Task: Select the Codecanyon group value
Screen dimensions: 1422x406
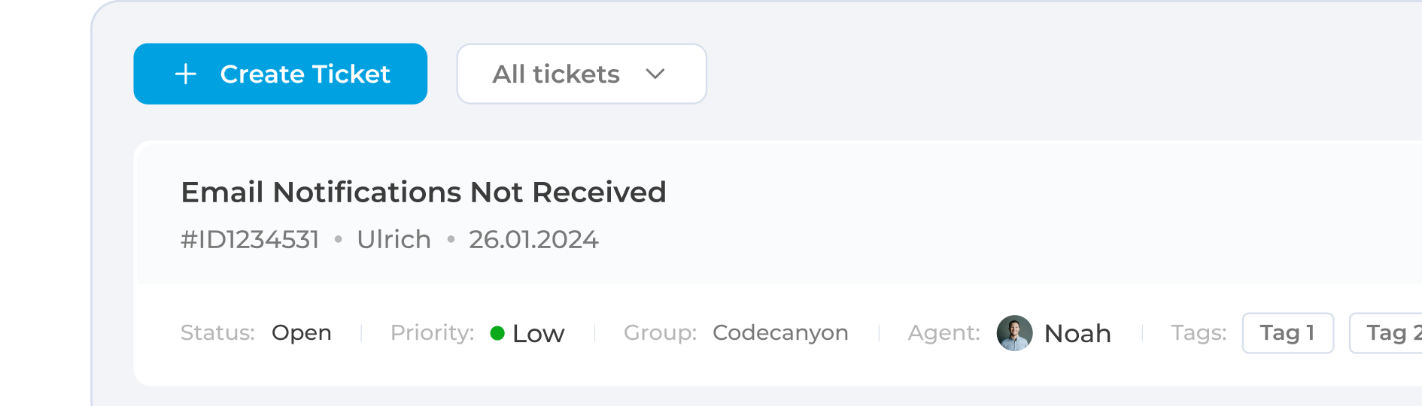Action: click(780, 333)
